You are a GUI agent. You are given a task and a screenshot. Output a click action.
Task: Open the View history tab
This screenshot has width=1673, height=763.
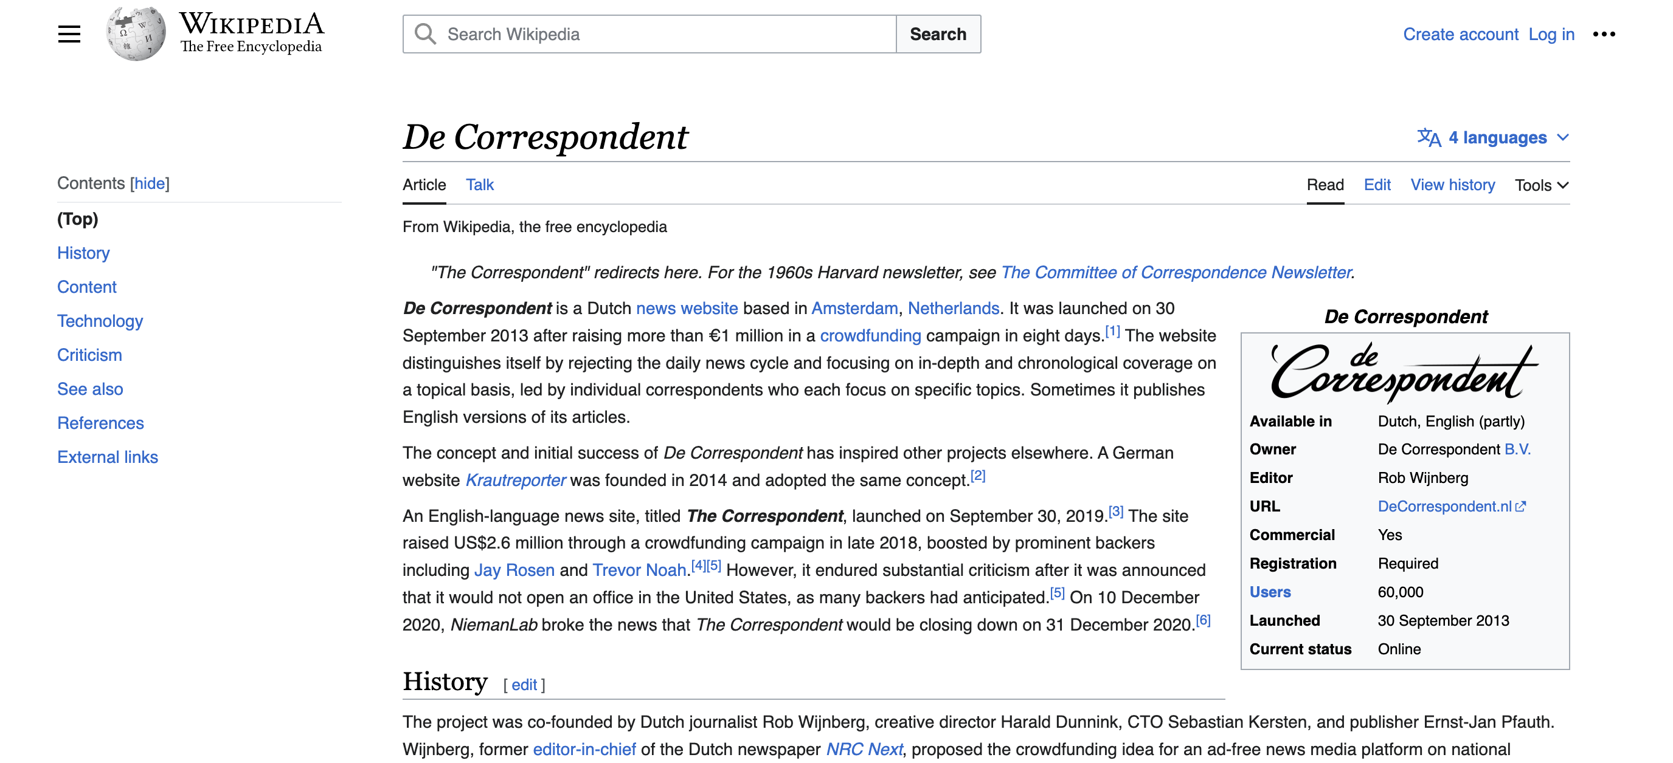1452,185
